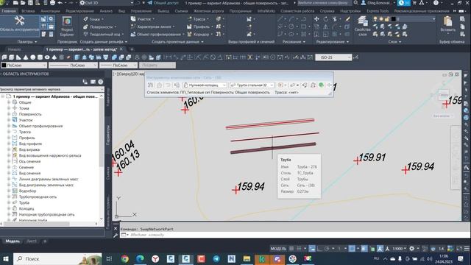Select the Move tool in Редактирование panel
The image size is (471, 265).
[x=316, y=19]
